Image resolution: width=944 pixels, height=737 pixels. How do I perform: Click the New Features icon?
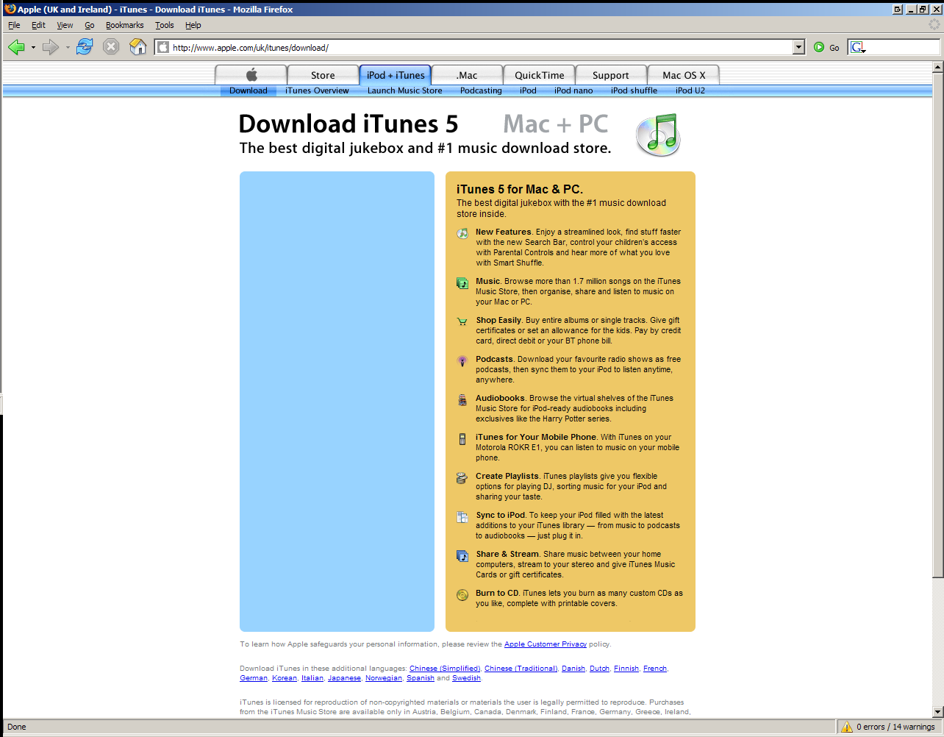tap(462, 233)
